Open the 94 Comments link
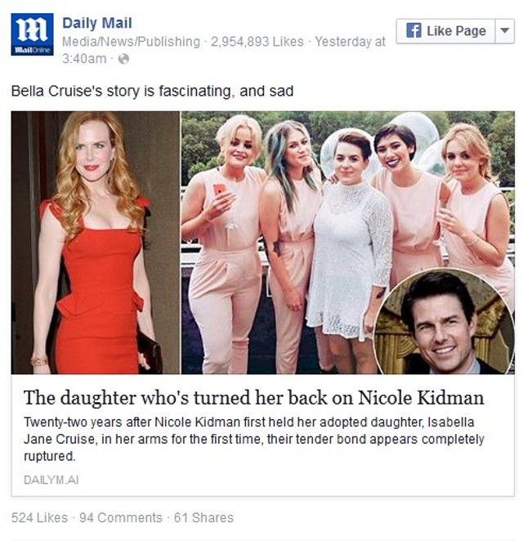 pos(121,517)
